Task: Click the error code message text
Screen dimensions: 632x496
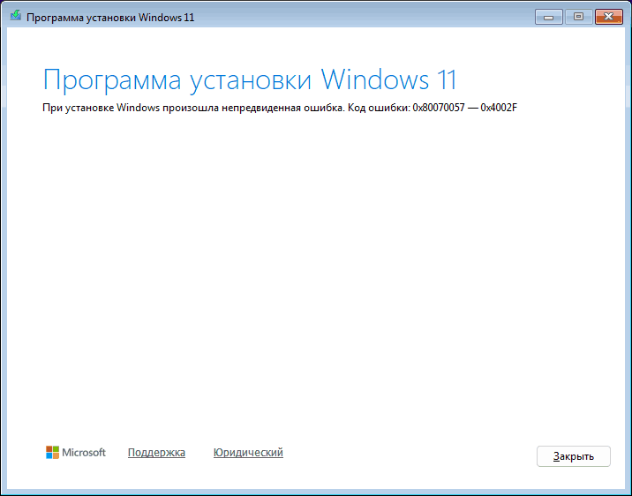Action: [280, 108]
